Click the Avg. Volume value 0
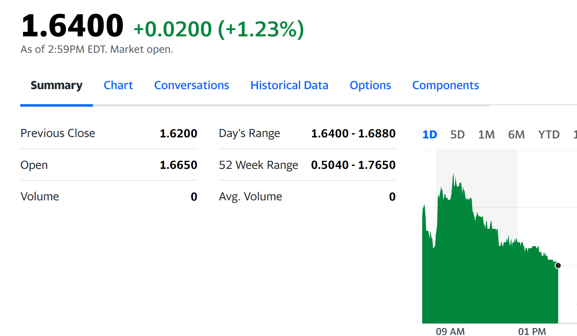This screenshot has width=577, height=336. pos(392,196)
